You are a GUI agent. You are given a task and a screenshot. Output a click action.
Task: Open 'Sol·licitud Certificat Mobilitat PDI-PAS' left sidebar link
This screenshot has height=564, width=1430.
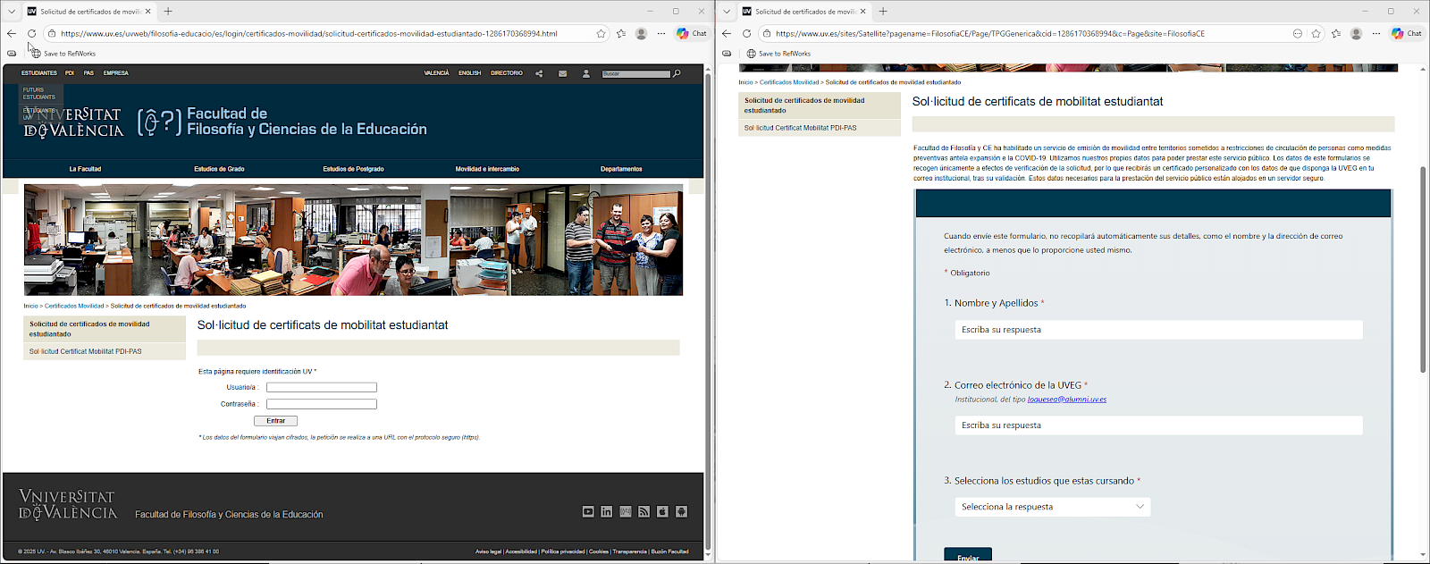85,351
